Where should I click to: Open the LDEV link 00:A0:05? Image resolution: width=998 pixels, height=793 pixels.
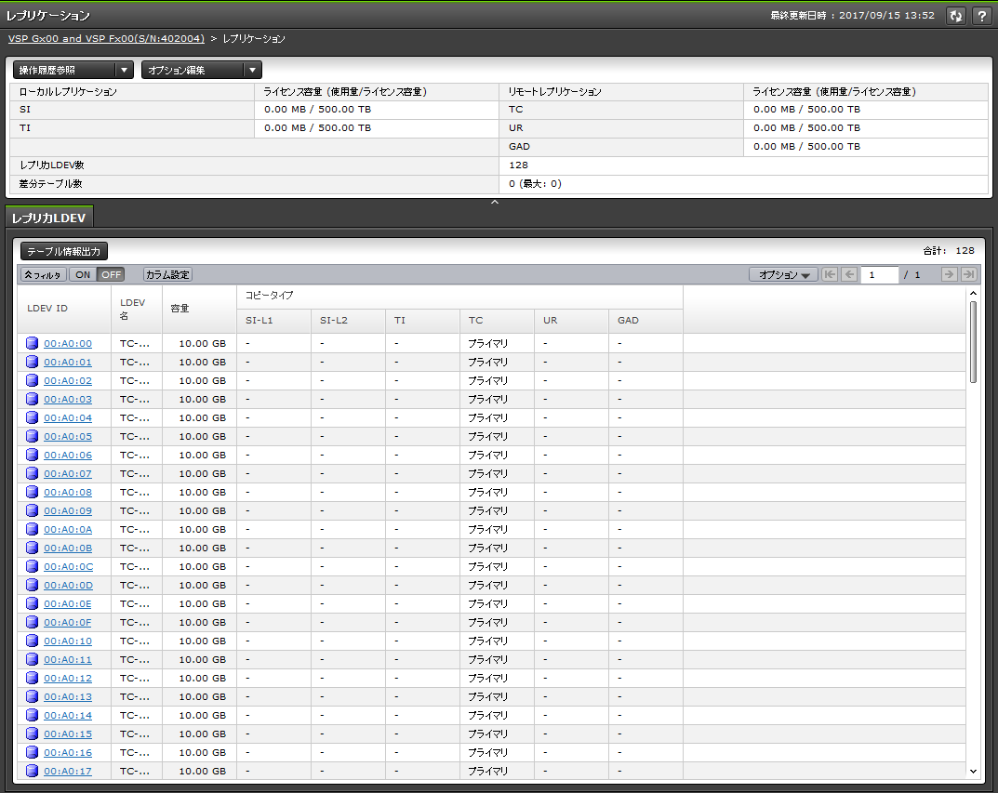(x=68, y=436)
